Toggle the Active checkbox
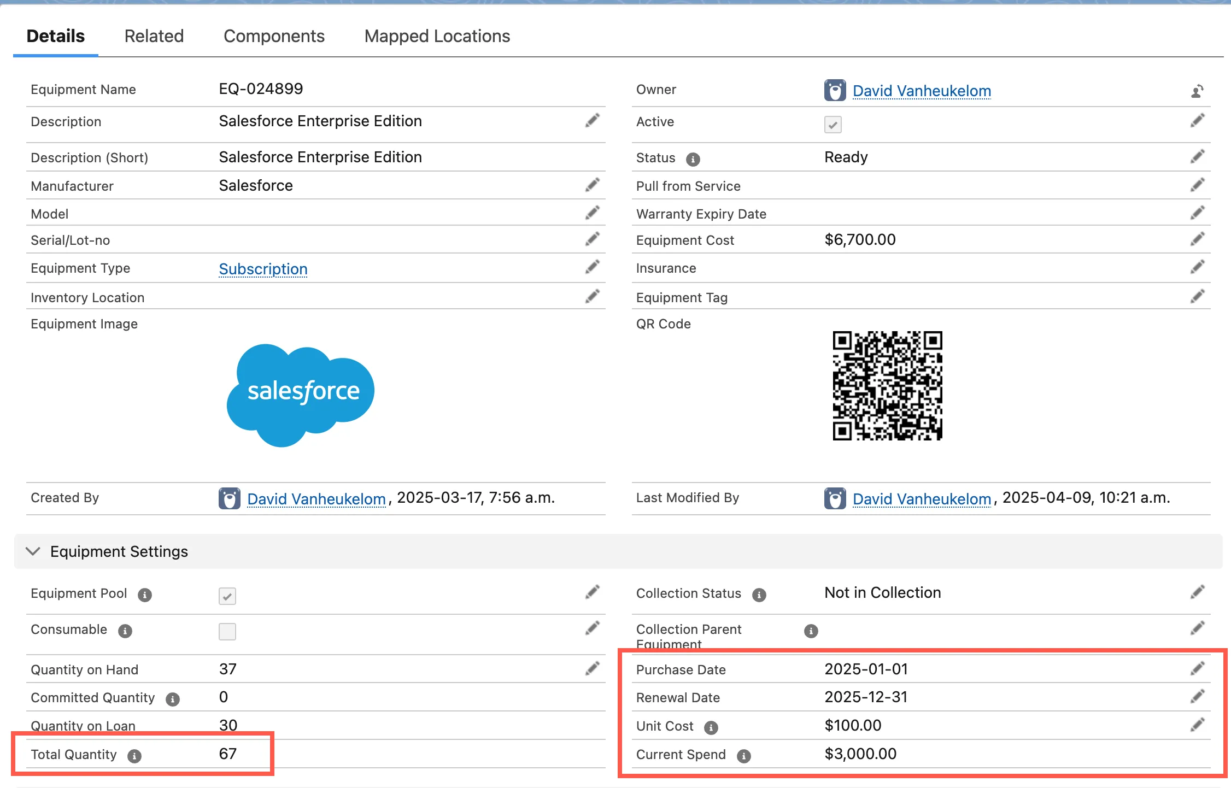1231x788 pixels. click(833, 125)
